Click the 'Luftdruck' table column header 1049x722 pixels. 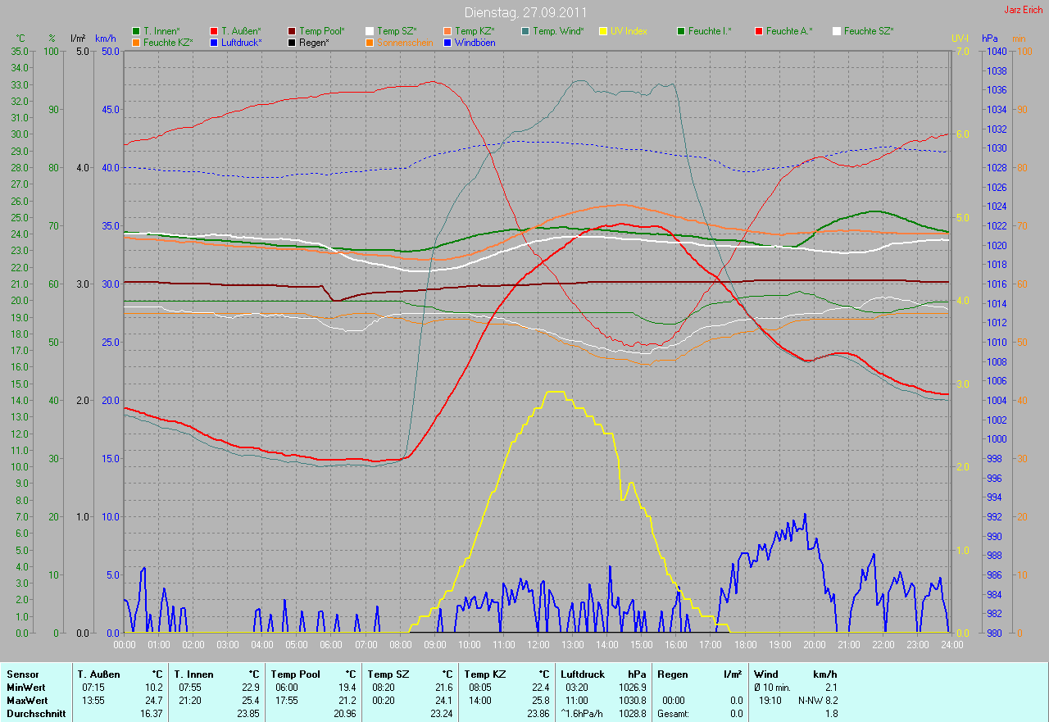[x=583, y=674]
